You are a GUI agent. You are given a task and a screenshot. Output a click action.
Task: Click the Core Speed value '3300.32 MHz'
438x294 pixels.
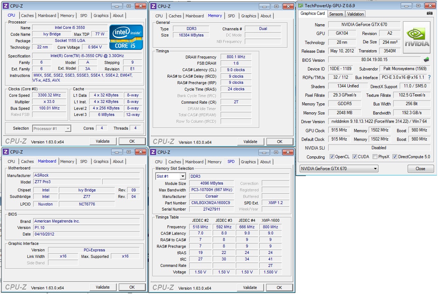coord(49,95)
